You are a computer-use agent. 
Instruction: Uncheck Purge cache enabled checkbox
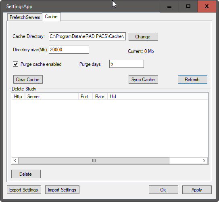(15, 64)
